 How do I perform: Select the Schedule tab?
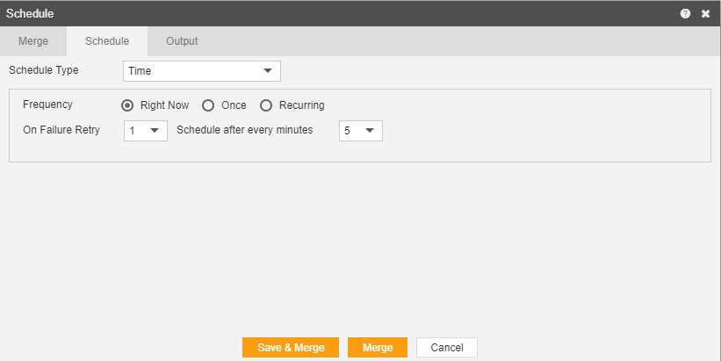click(x=107, y=41)
